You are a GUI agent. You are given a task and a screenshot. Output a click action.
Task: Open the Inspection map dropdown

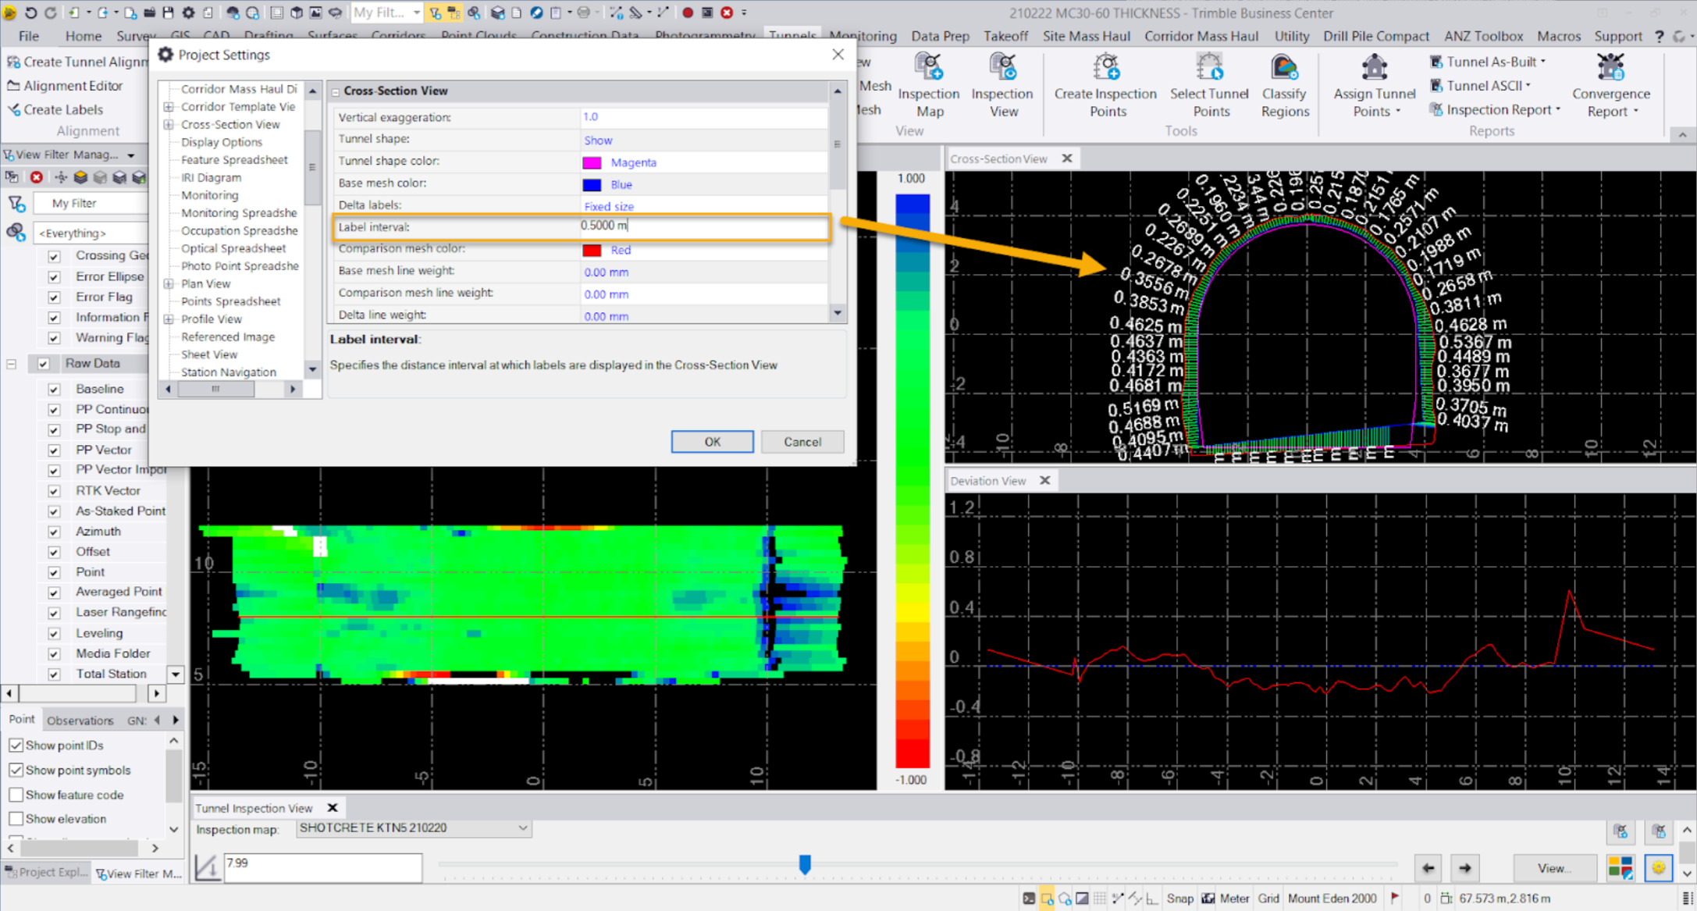414,828
